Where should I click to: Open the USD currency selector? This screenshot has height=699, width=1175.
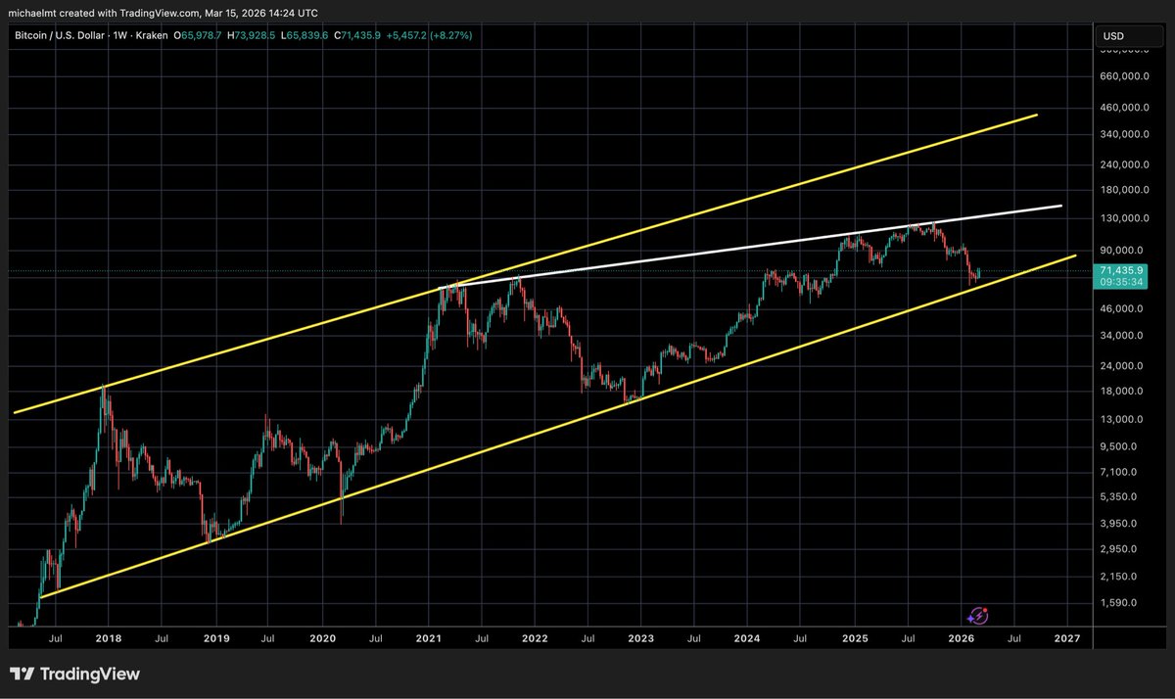coord(1130,37)
